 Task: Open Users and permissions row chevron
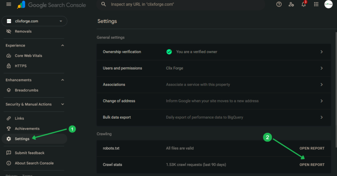[322, 68]
